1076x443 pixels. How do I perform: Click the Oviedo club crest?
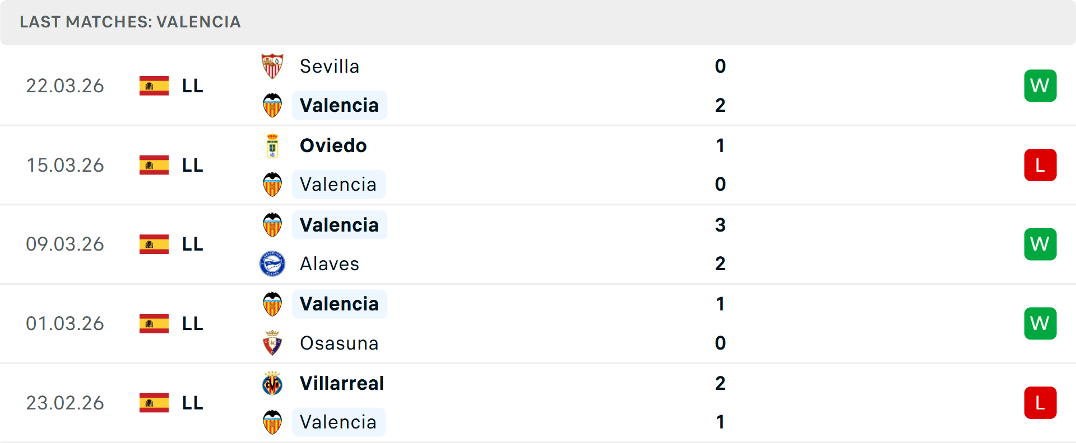pos(272,146)
